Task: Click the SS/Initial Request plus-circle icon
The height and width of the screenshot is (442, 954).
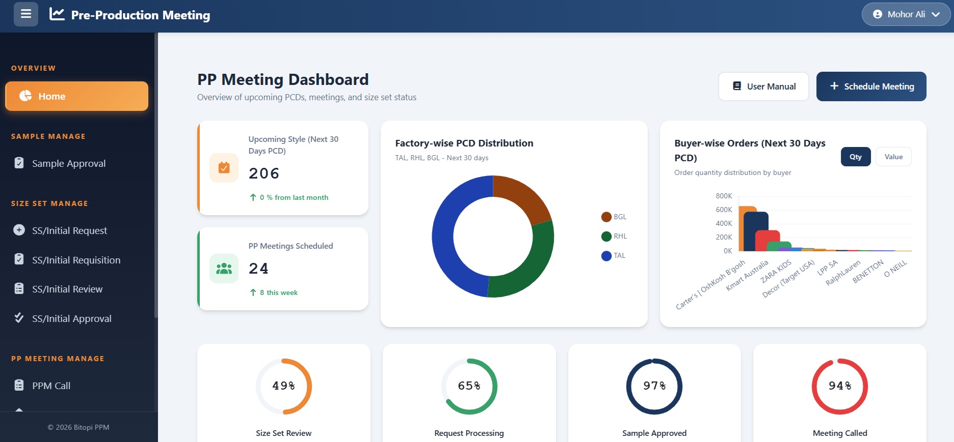Action: [x=19, y=230]
